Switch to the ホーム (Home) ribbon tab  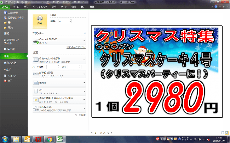[16, 7]
